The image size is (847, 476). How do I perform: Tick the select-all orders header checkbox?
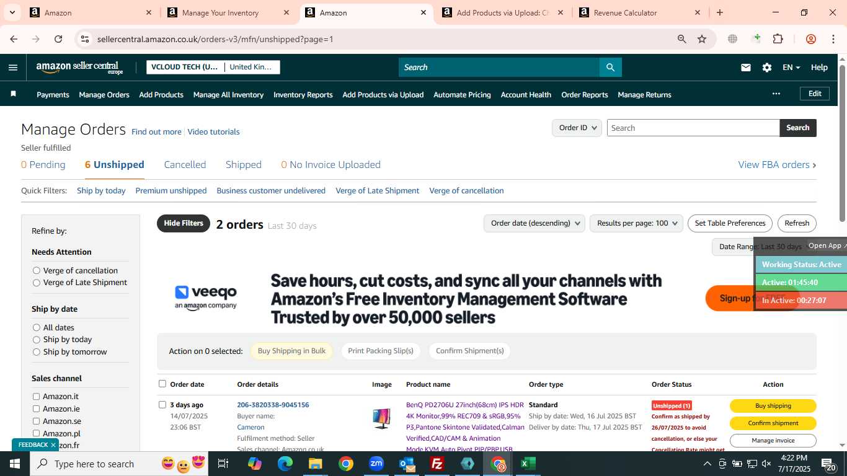162,384
